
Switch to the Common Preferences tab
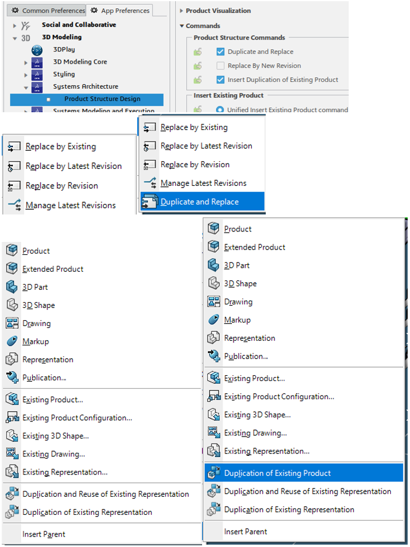pyautogui.click(x=47, y=11)
